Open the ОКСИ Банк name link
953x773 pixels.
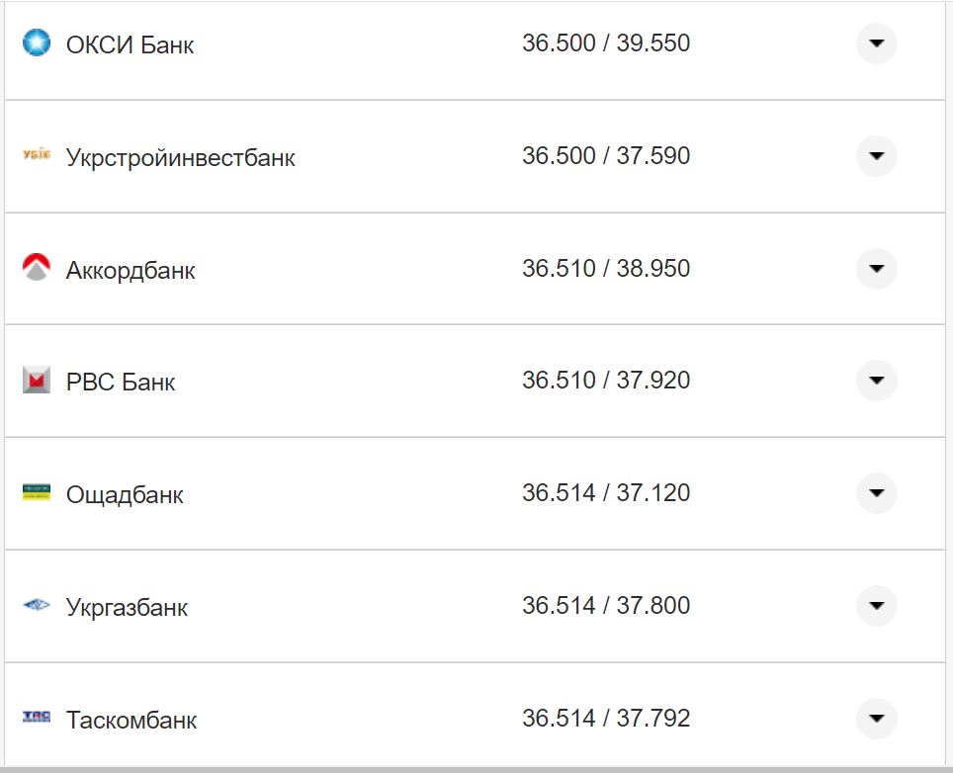[x=130, y=45]
